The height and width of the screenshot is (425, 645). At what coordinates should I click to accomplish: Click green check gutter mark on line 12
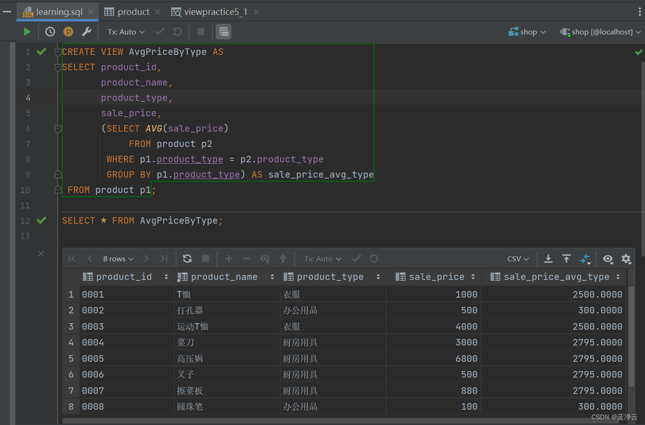point(41,220)
